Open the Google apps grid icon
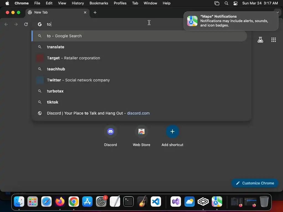 click(x=274, y=40)
